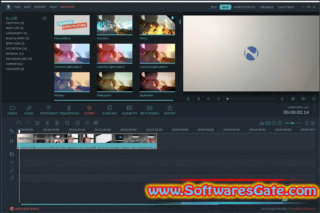Take a snapshot with camera icon

click(x=293, y=99)
